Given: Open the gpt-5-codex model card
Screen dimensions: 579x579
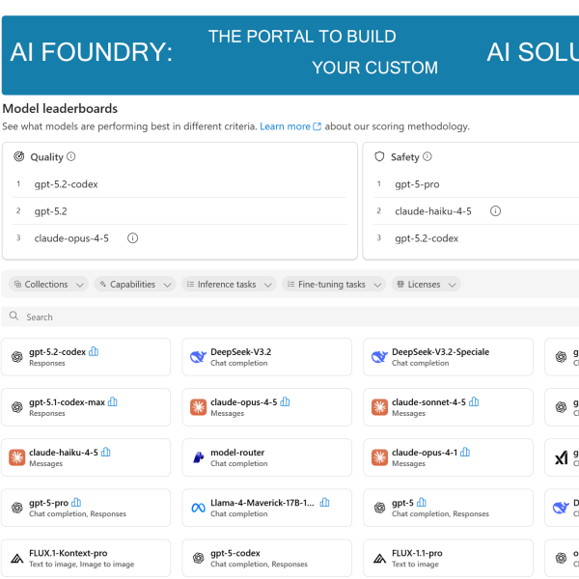Looking at the screenshot, I should click(267, 558).
